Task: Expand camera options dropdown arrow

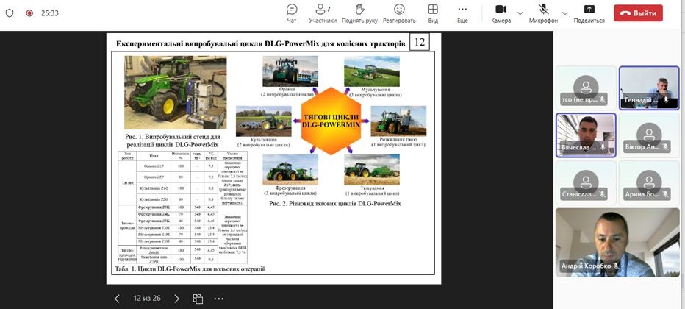Action: click(520, 13)
